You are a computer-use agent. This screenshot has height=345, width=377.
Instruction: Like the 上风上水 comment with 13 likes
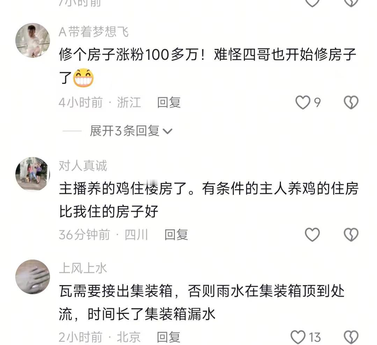298,337
